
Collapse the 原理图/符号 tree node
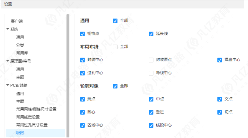[7, 61]
